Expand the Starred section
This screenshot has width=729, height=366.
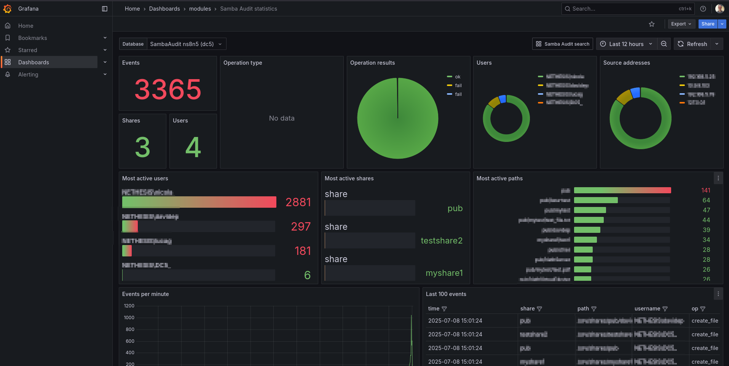(105, 50)
